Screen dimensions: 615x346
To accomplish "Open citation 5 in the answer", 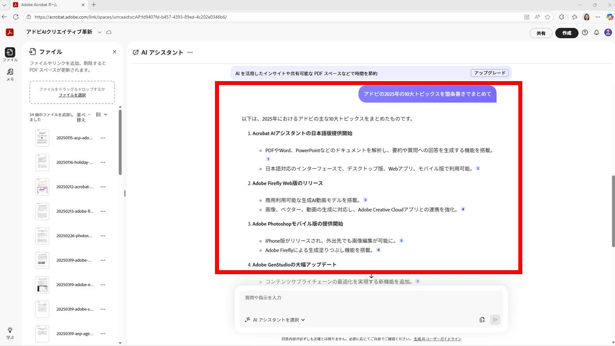I will tap(401, 241).
